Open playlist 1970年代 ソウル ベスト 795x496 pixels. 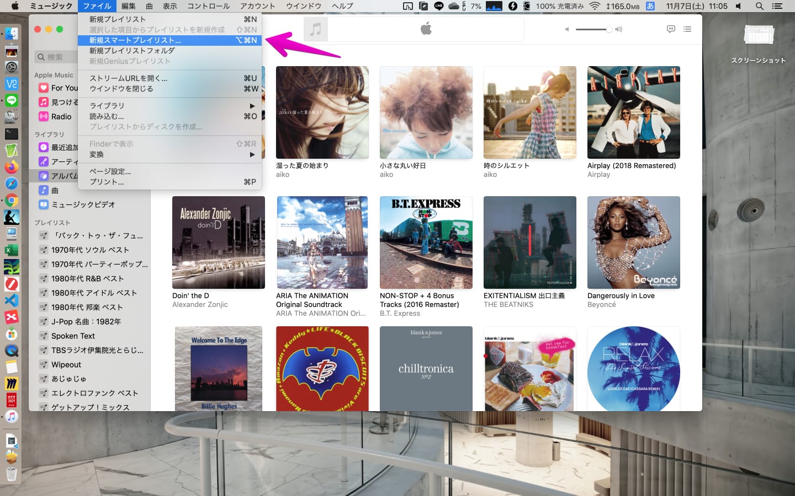91,250
